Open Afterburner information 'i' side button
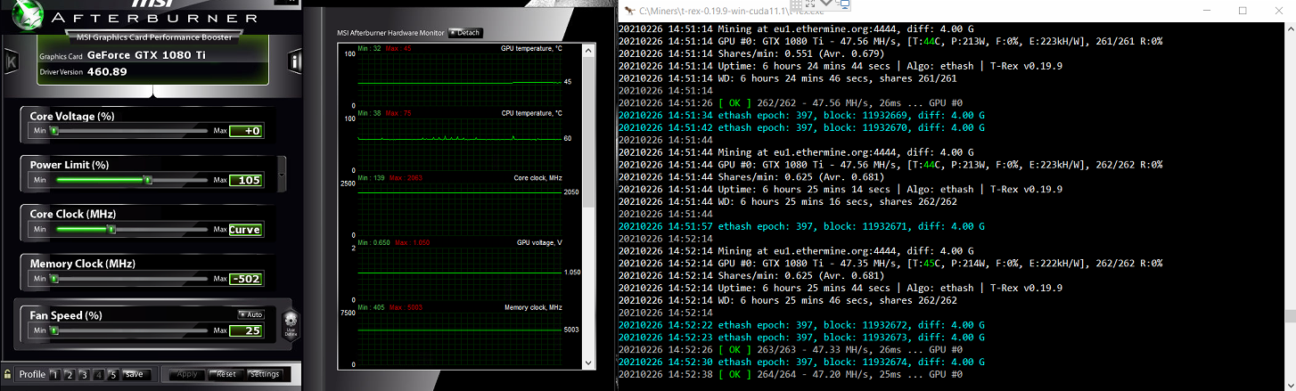This screenshot has width=1296, height=391. [x=295, y=61]
